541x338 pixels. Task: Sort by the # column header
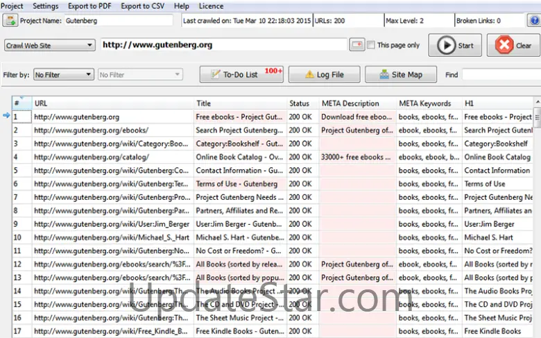pyautogui.click(x=22, y=103)
